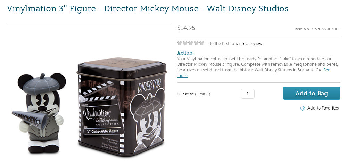Focus the Quantity input field

tap(247, 94)
